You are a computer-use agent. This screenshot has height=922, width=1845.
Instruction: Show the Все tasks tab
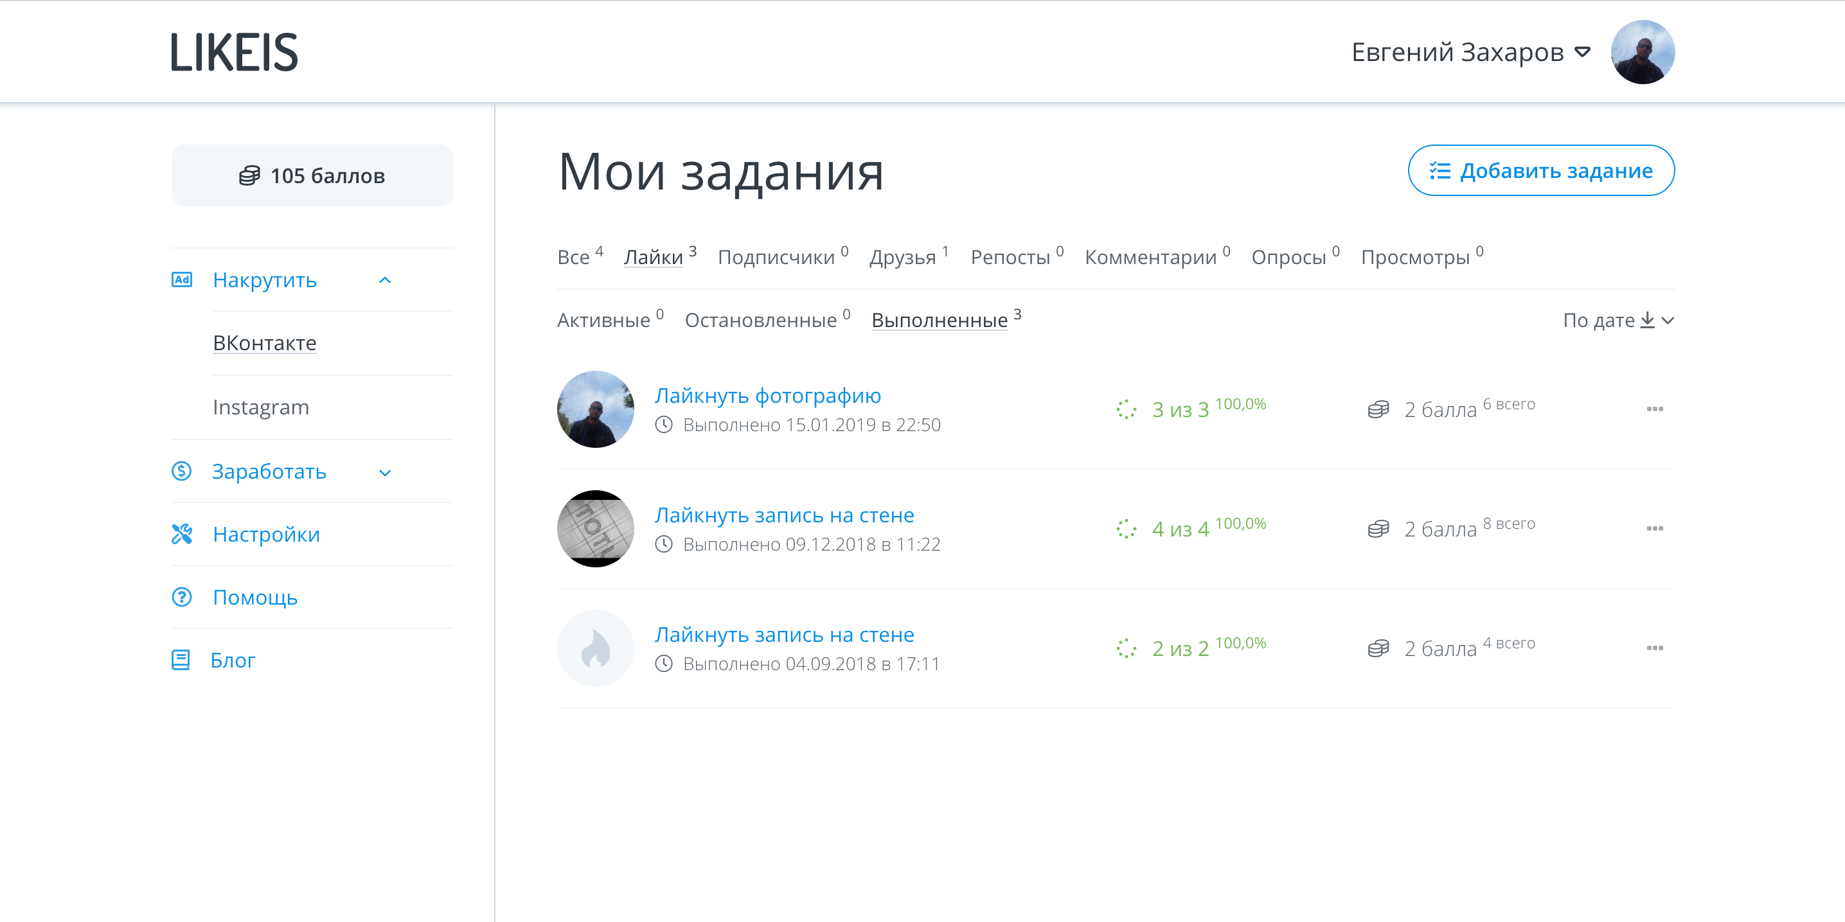(573, 257)
